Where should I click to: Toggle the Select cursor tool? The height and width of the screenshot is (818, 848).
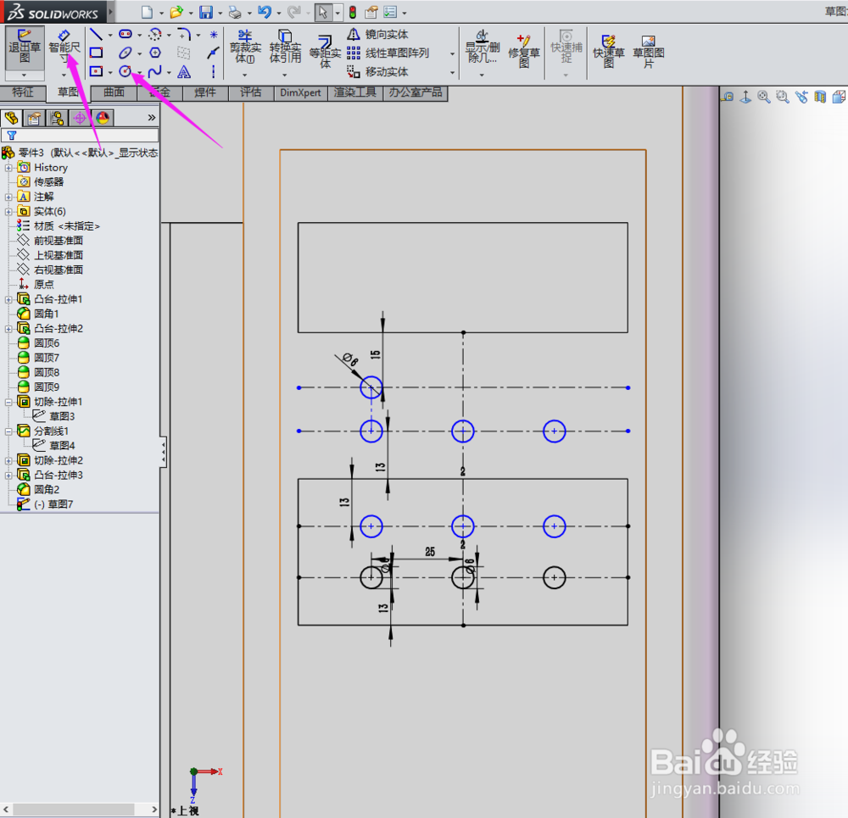click(323, 12)
